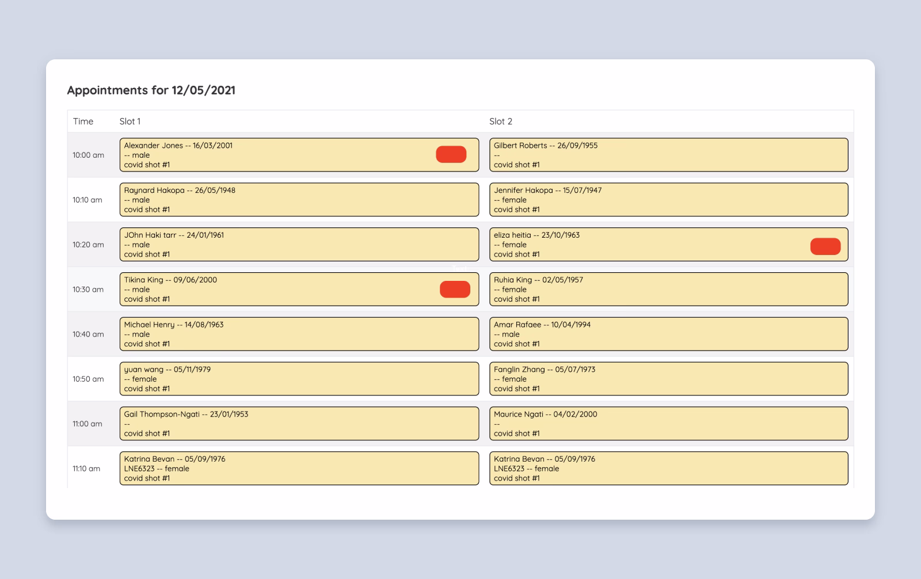Click the Slot 2 column header

[501, 121]
